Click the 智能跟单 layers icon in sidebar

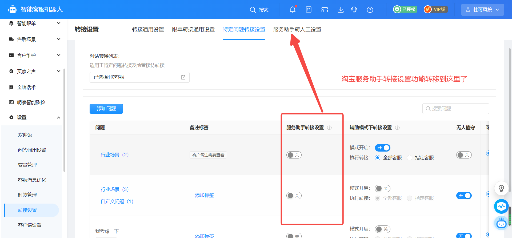click(x=11, y=23)
